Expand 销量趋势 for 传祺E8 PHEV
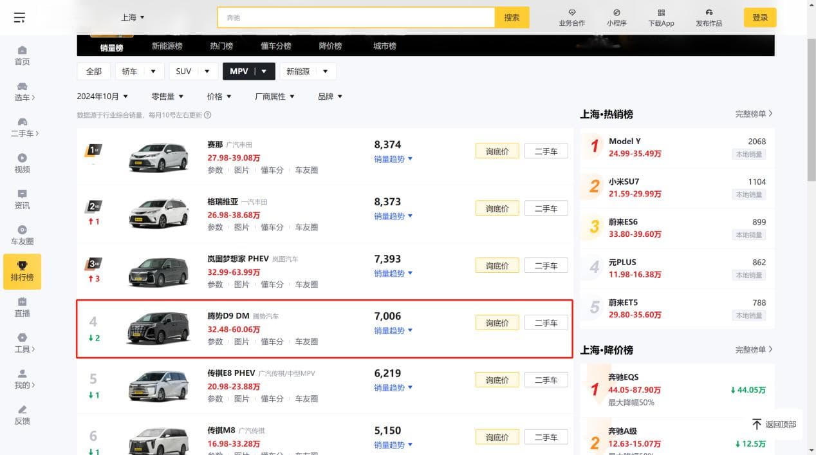The height and width of the screenshot is (455, 816). 393,388
